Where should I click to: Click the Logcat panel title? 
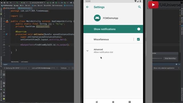coord(5,64)
